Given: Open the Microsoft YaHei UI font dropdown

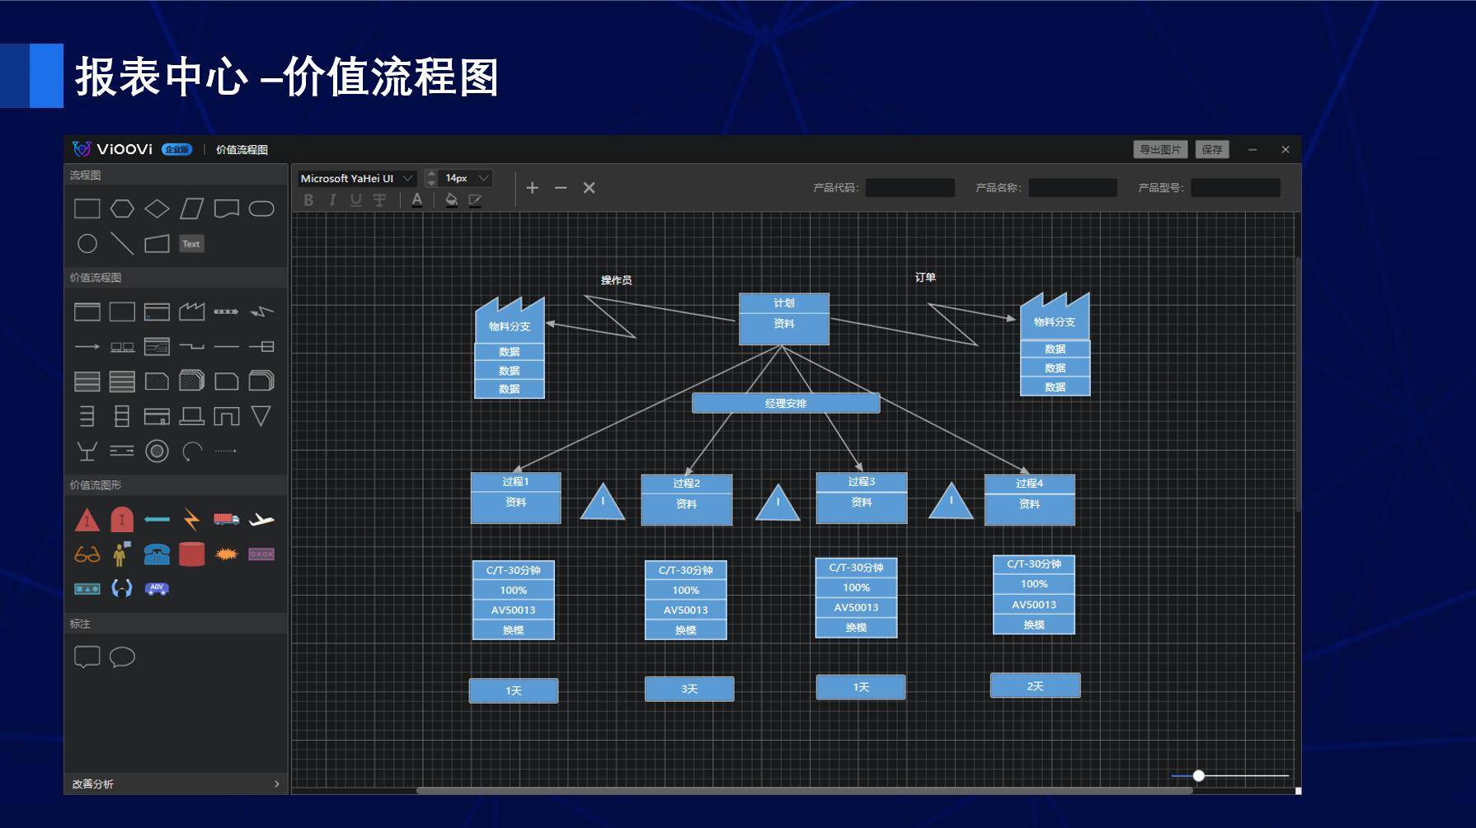Looking at the screenshot, I should (356, 178).
